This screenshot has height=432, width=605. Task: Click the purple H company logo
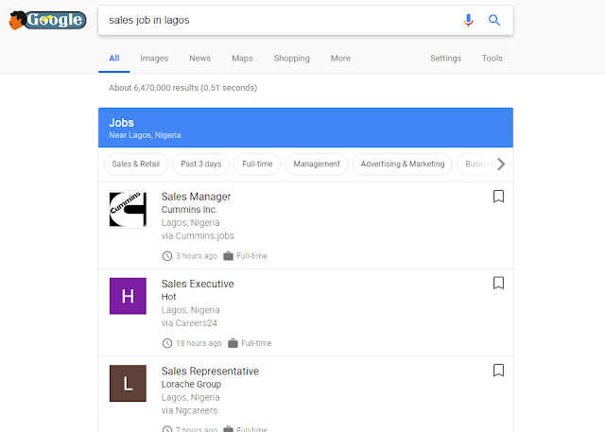click(128, 296)
